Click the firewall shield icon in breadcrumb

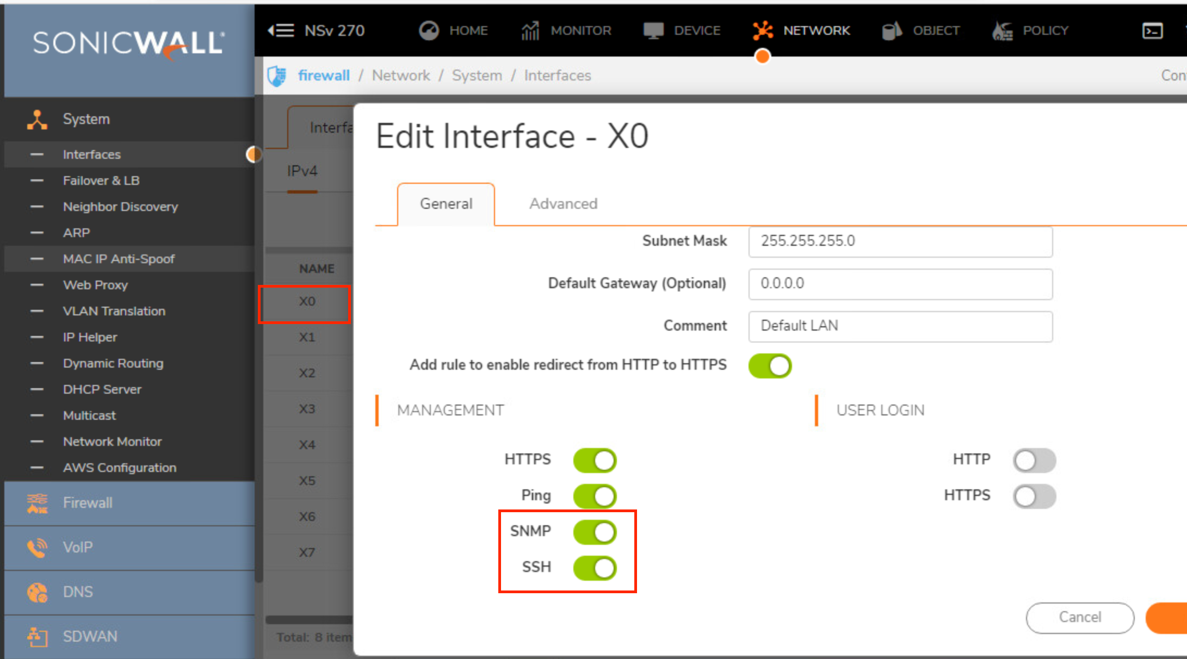277,76
